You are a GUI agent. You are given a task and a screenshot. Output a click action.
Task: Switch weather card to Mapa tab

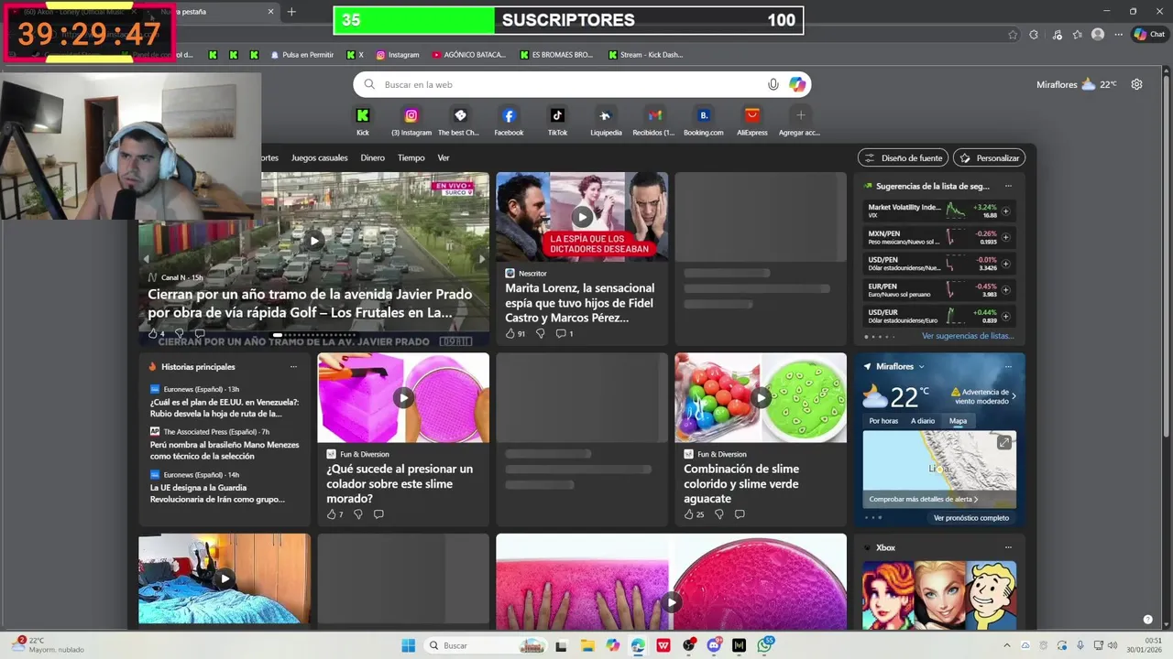click(x=958, y=421)
